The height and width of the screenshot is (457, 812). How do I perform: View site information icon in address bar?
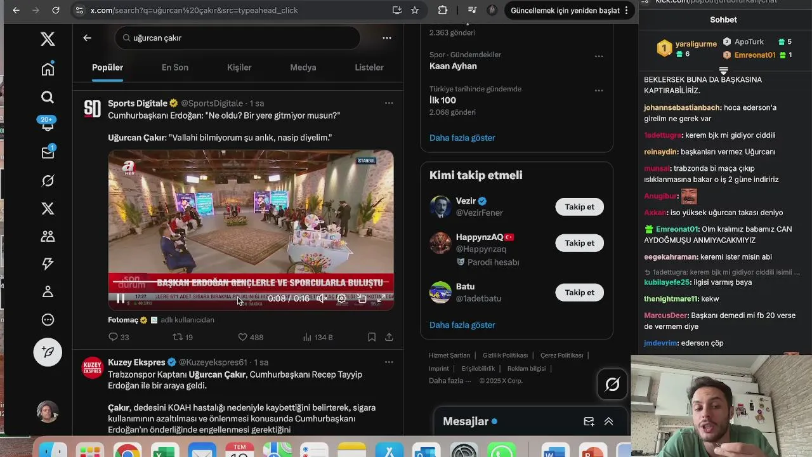79,10
